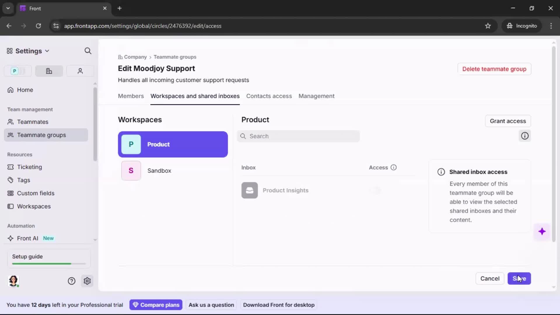Open the help question mark icon
The image size is (560, 315).
point(72,281)
